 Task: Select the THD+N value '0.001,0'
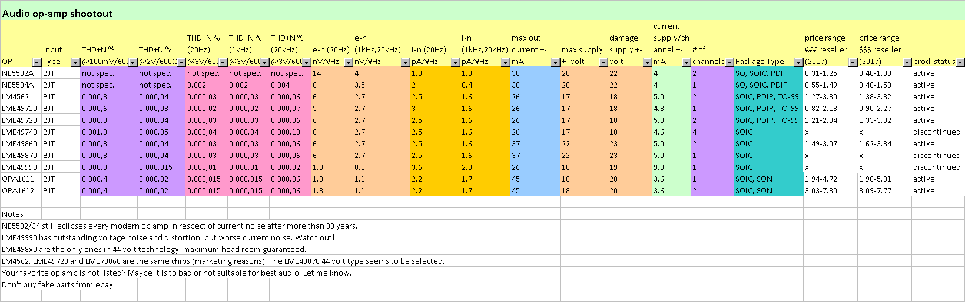(x=108, y=132)
